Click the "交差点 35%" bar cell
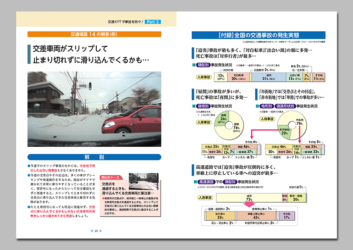This screenshot has width=353, height=250. tap(212, 147)
